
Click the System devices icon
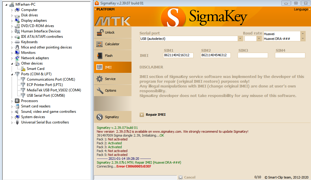coord(17,117)
